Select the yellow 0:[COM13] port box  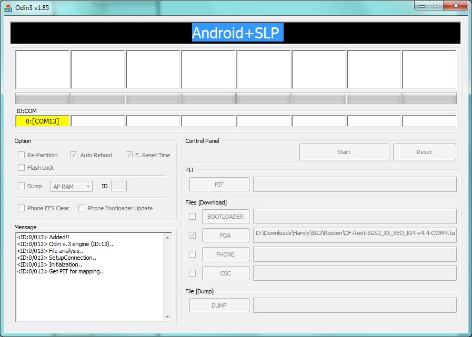[43, 121]
